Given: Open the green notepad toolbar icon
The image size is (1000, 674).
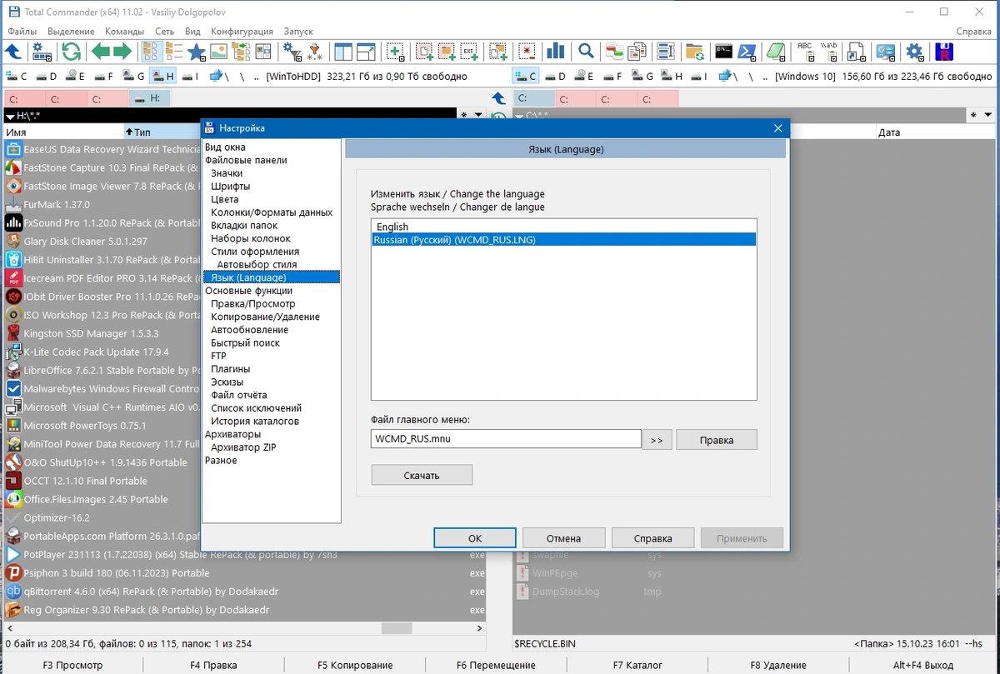Looking at the screenshot, I should (x=776, y=52).
